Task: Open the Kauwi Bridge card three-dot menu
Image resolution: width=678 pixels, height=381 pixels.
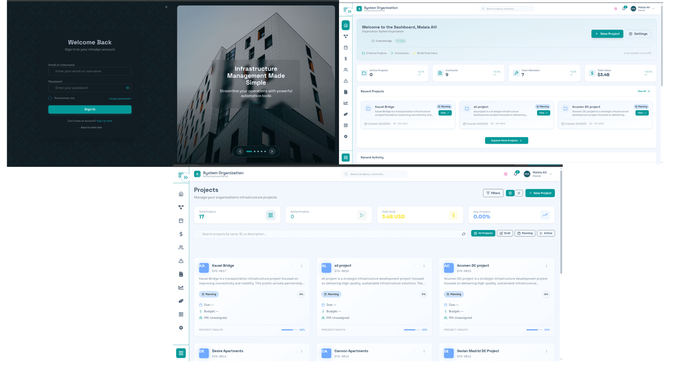Action: (302, 266)
